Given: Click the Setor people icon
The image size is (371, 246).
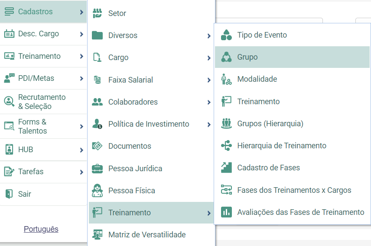Looking at the screenshot, I should 97,13.
